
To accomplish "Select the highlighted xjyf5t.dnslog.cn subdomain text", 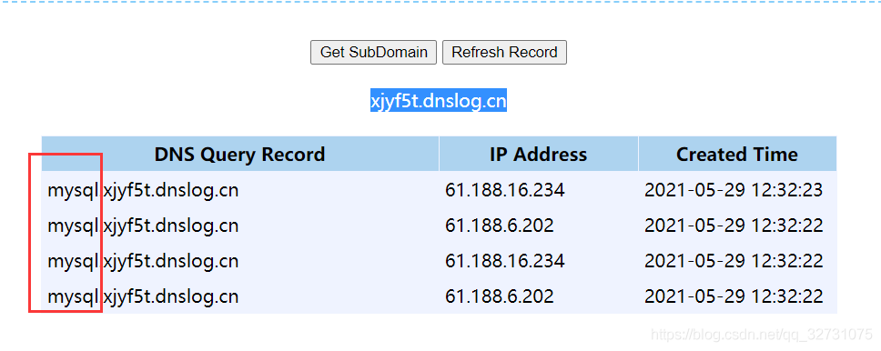I will 439,101.
